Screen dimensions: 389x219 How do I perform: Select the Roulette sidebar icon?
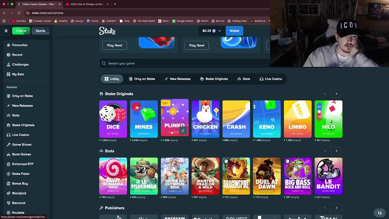coord(9,213)
